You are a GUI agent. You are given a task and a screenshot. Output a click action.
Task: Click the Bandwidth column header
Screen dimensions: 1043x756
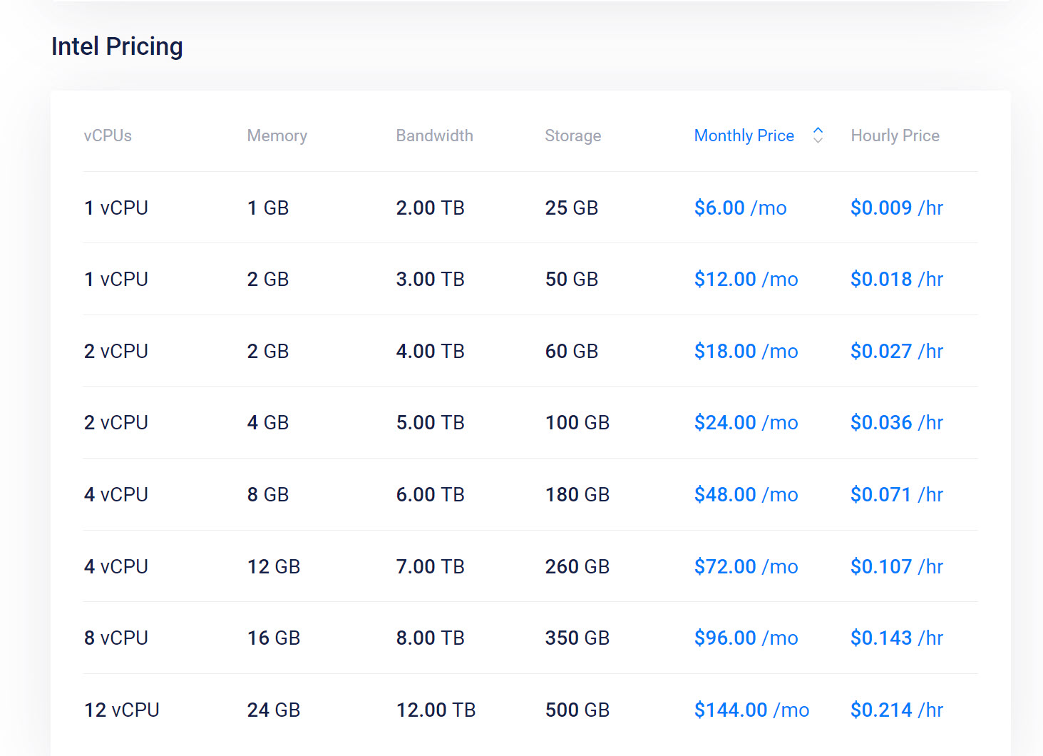click(x=434, y=136)
